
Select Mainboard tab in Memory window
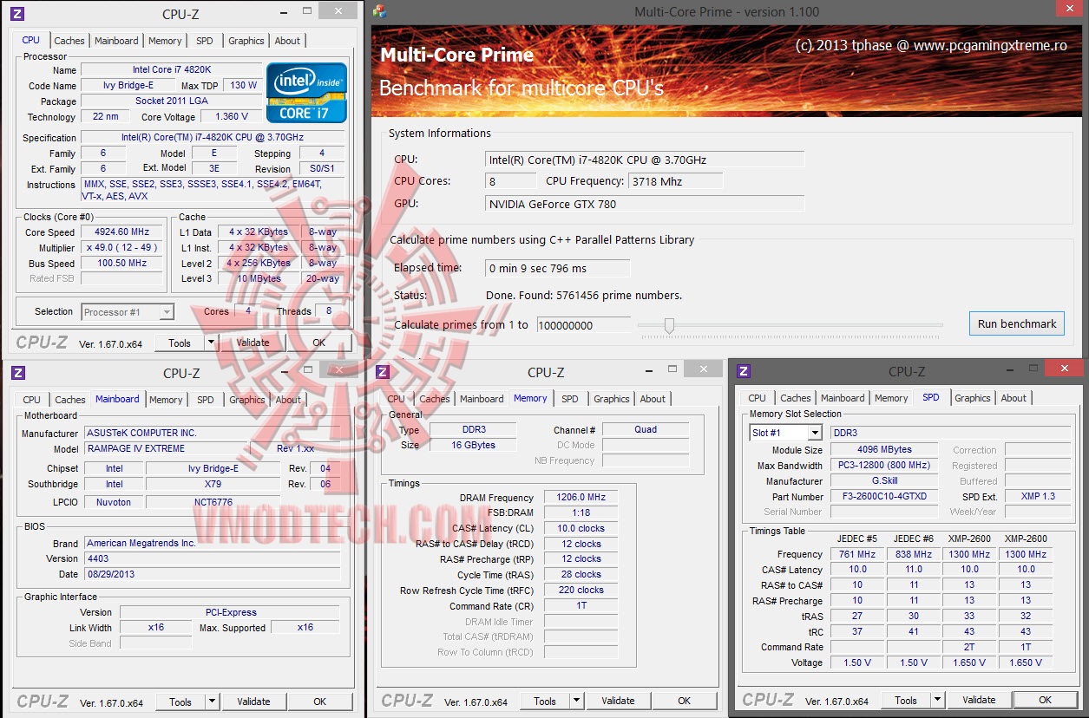482,399
